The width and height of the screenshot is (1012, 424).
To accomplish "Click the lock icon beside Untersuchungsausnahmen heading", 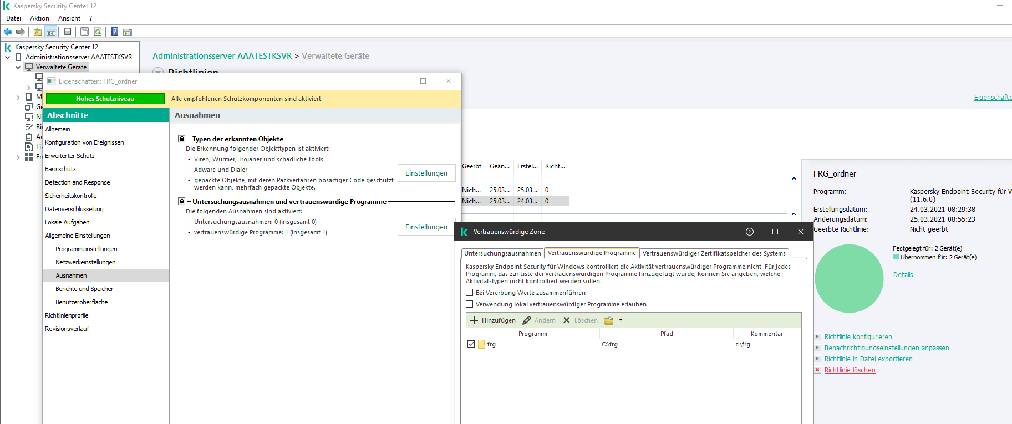I will pyautogui.click(x=181, y=201).
